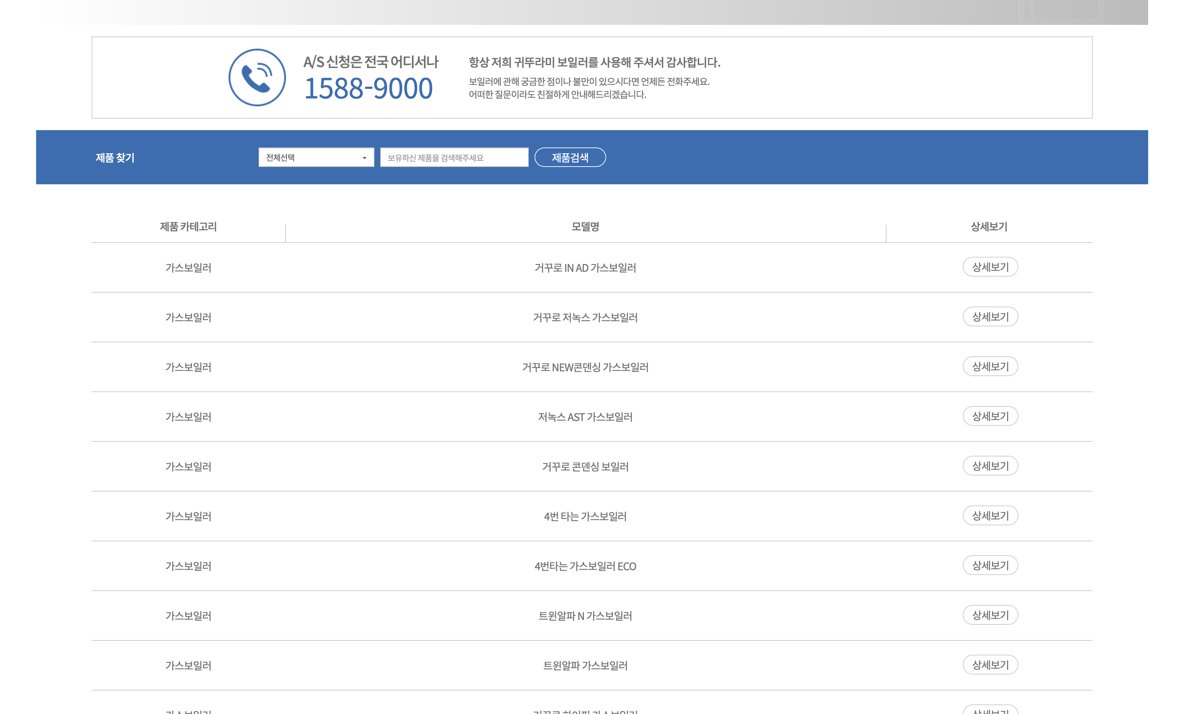1187x714 pixels.
Task: Click the 상세보기 column header
Action: point(989,227)
